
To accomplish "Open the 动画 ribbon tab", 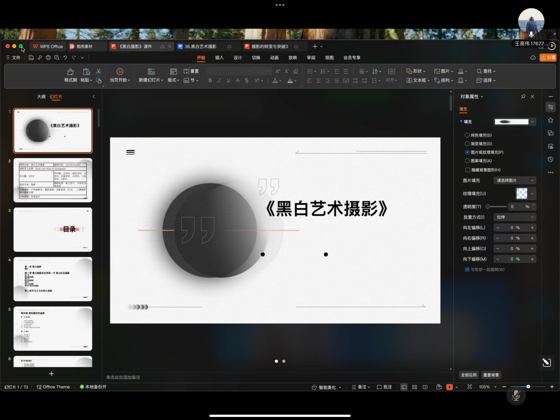I will 274,58.
